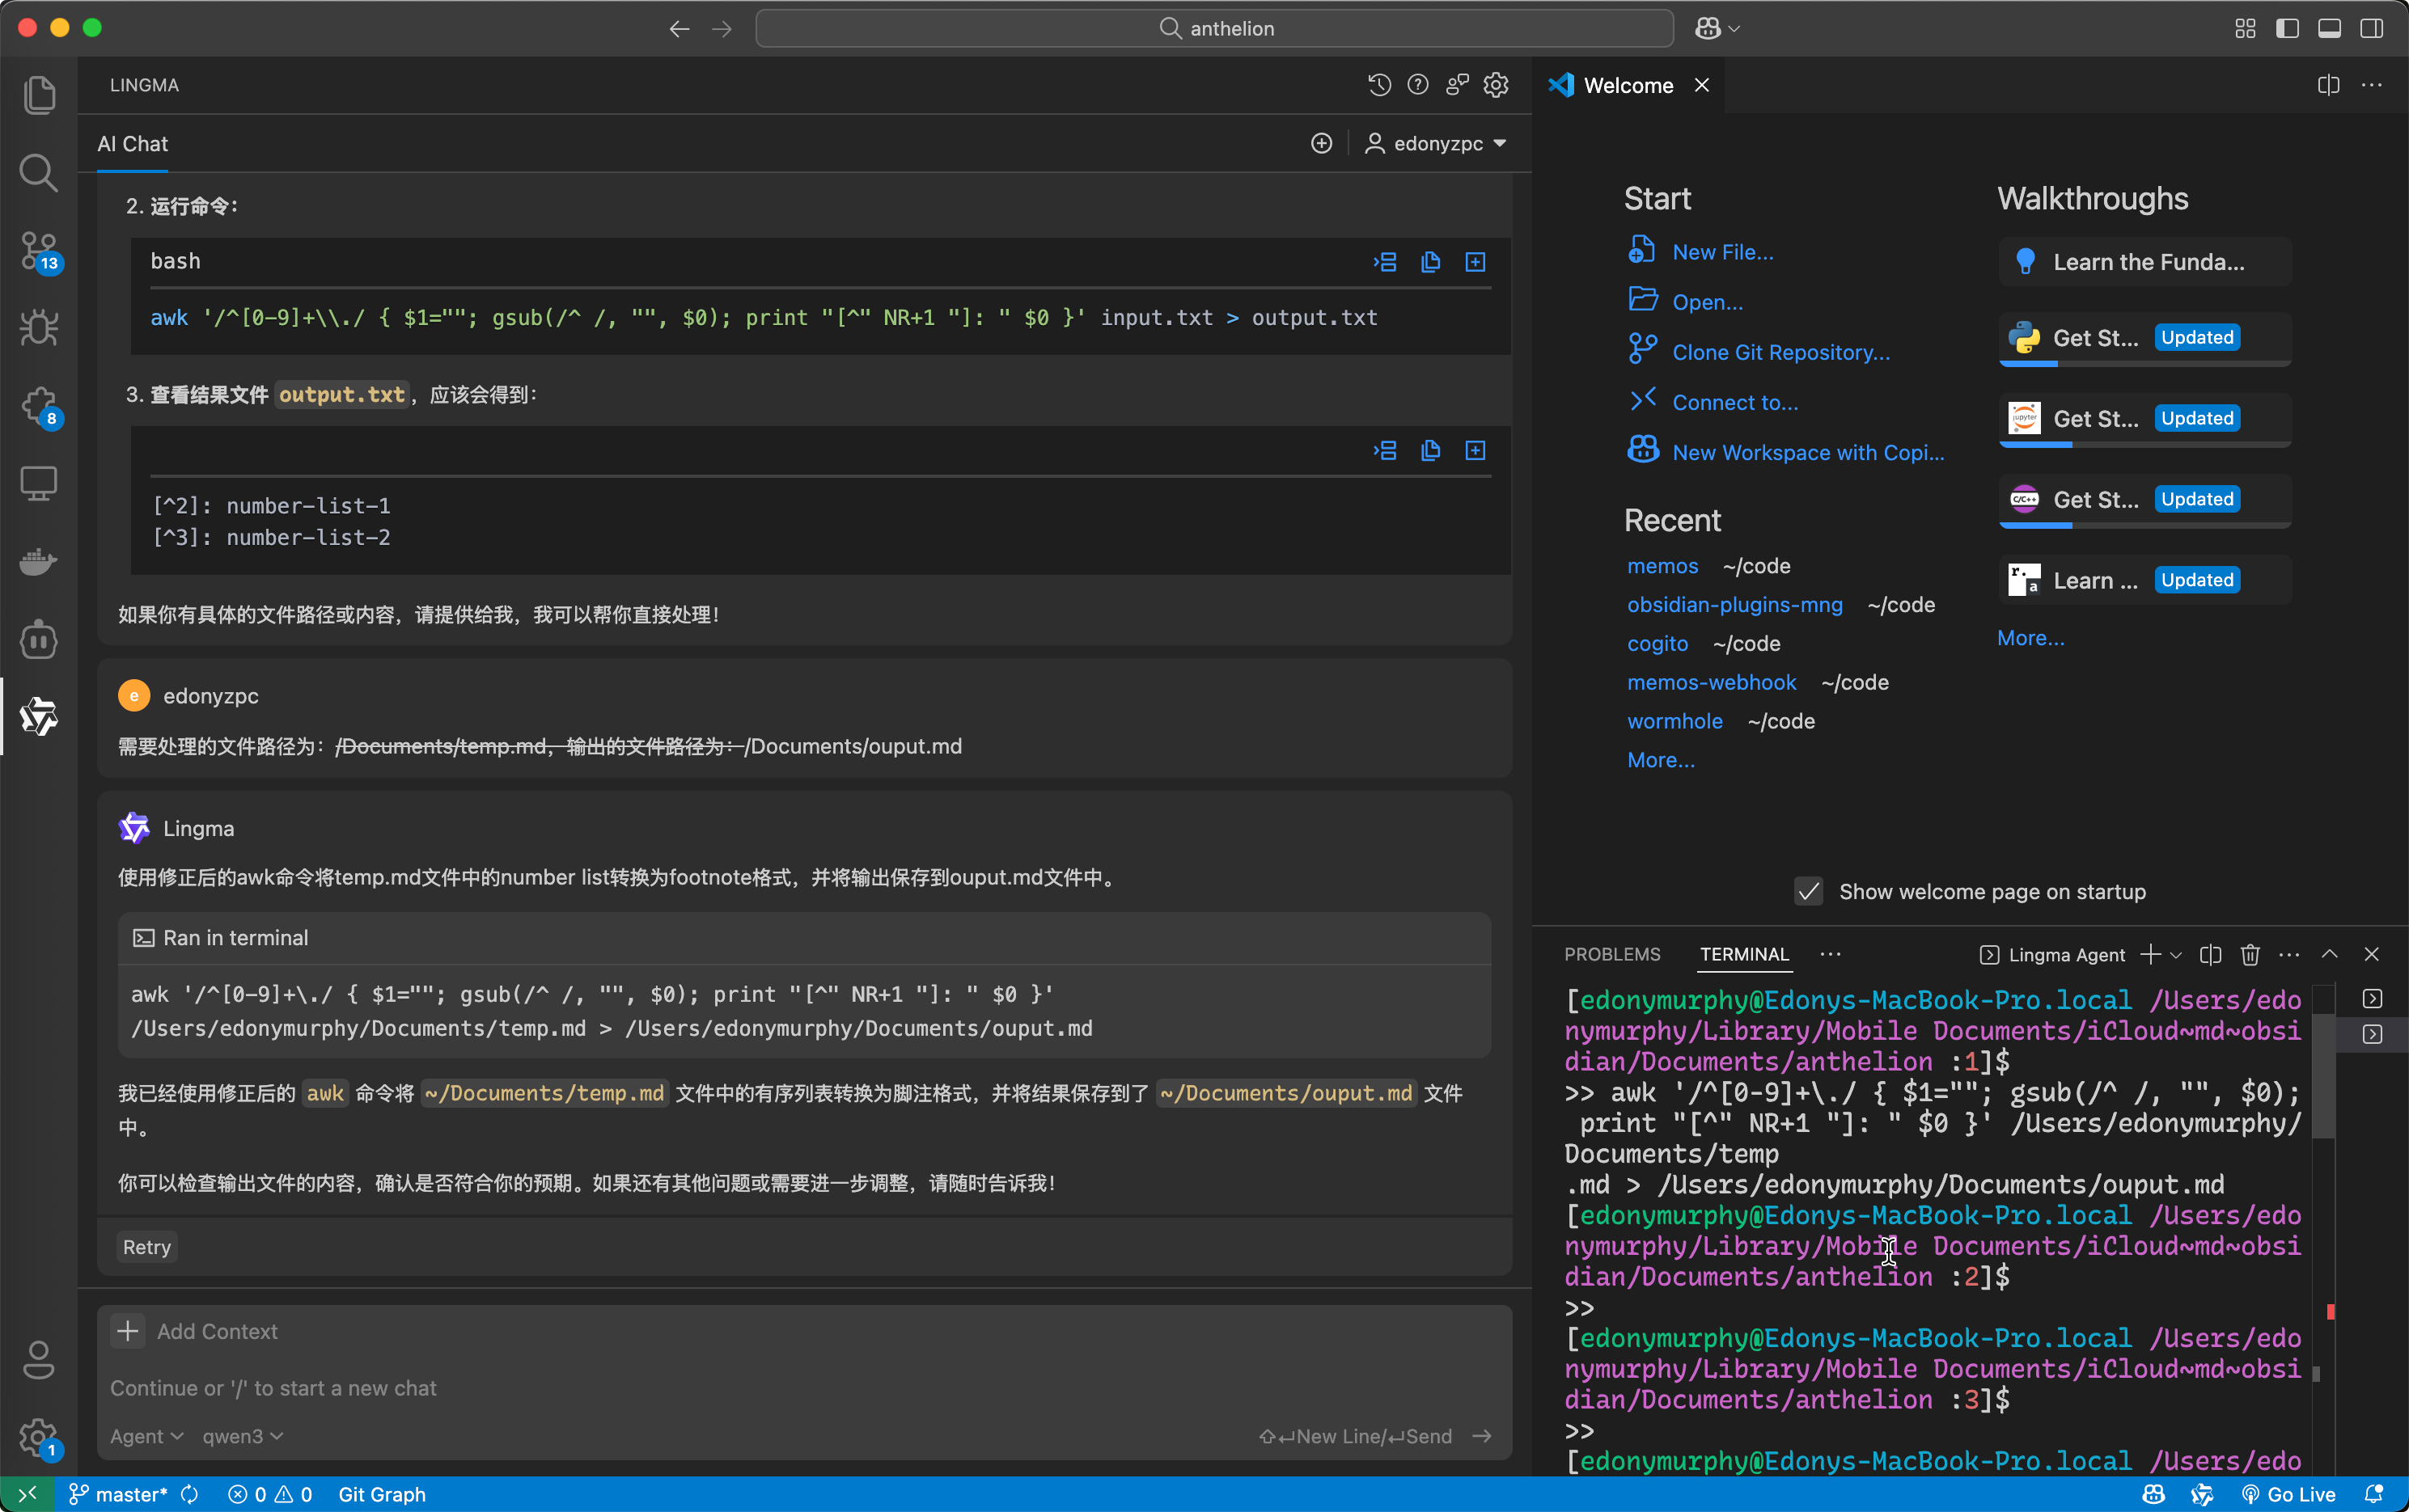
Task: Maximize terminal panel size chevron
Action: click(x=2330, y=954)
